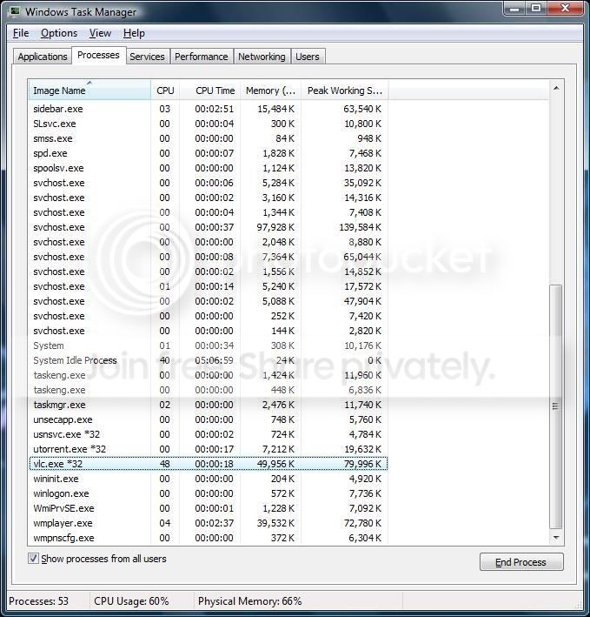
Task: Switch to the Networking tab
Action: pyautogui.click(x=262, y=57)
